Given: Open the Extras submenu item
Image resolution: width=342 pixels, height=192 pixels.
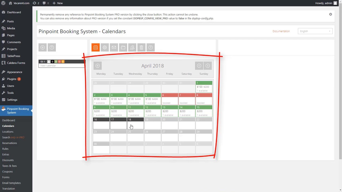Looking at the screenshot, I should 6,154.
